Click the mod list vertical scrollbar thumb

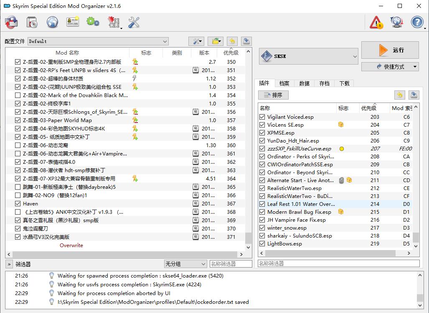coord(248,238)
